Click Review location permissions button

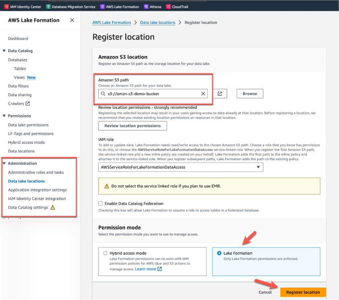(133, 126)
